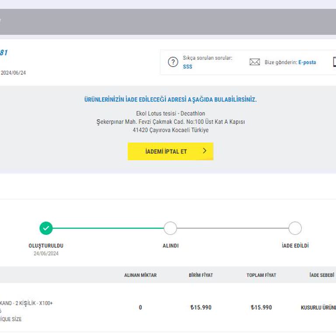Click the Alındı step circle

click(170, 228)
